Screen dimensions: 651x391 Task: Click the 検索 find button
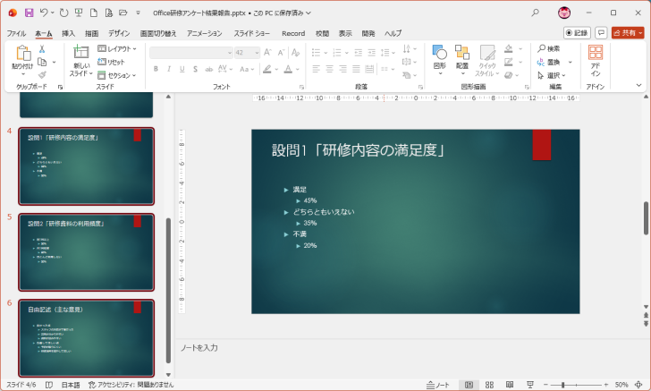tap(548, 48)
